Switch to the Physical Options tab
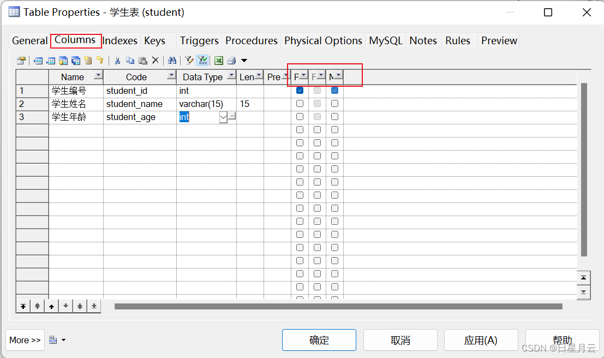 tap(323, 40)
